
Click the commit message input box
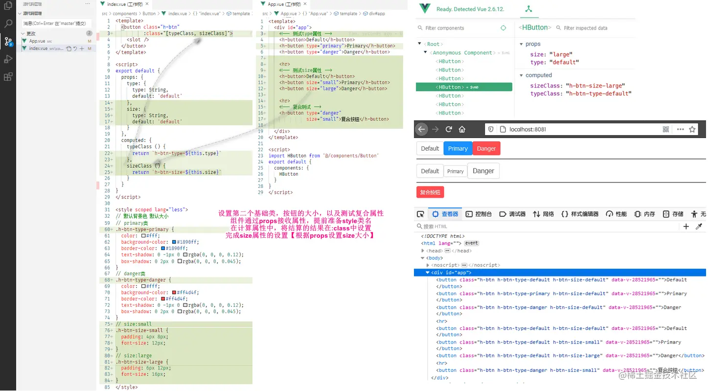tap(57, 23)
